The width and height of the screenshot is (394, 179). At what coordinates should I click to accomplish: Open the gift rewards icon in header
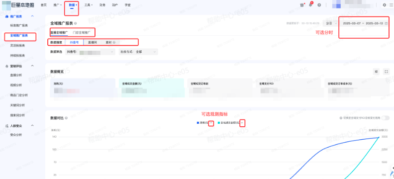click(x=302, y=5)
